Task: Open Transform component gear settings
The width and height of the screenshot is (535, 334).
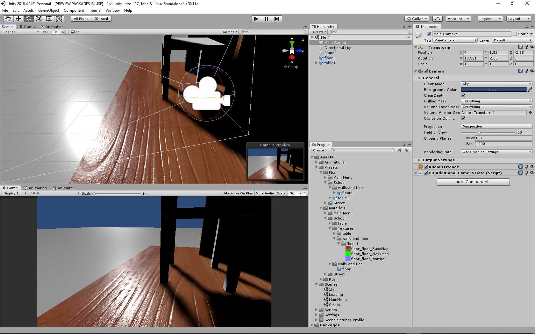Action: click(532, 47)
